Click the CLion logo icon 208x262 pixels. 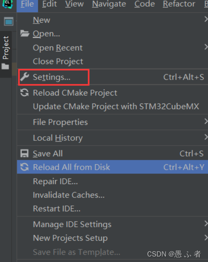pyautogui.click(x=8, y=4)
